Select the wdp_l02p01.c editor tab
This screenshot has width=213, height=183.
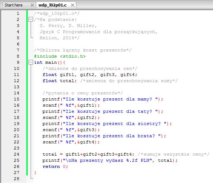tap(52, 5)
